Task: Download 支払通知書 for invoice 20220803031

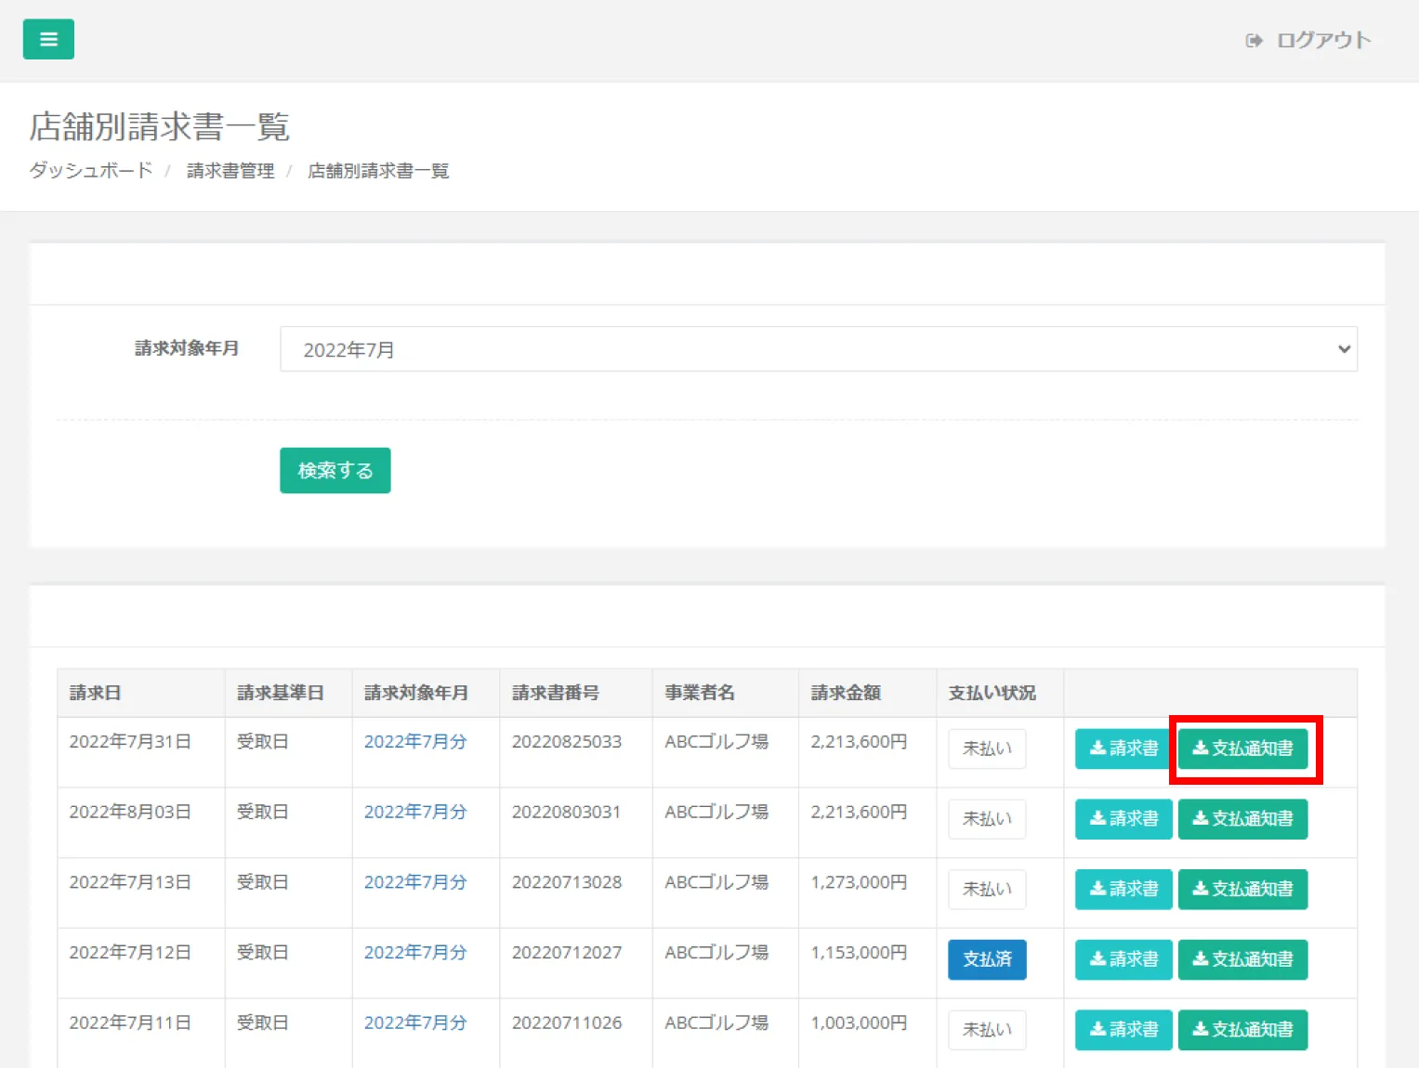Action: tap(1242, 819)
